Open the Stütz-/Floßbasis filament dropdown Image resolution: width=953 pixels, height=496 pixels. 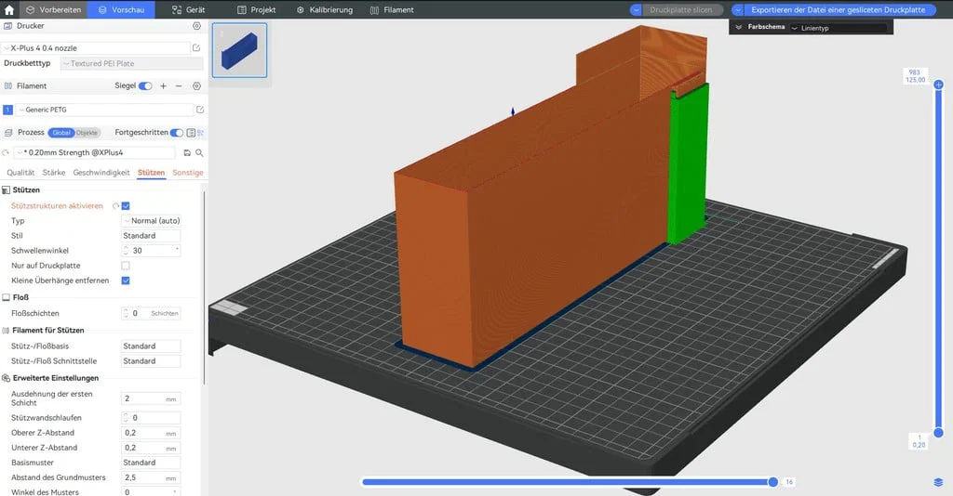point(151,346)
